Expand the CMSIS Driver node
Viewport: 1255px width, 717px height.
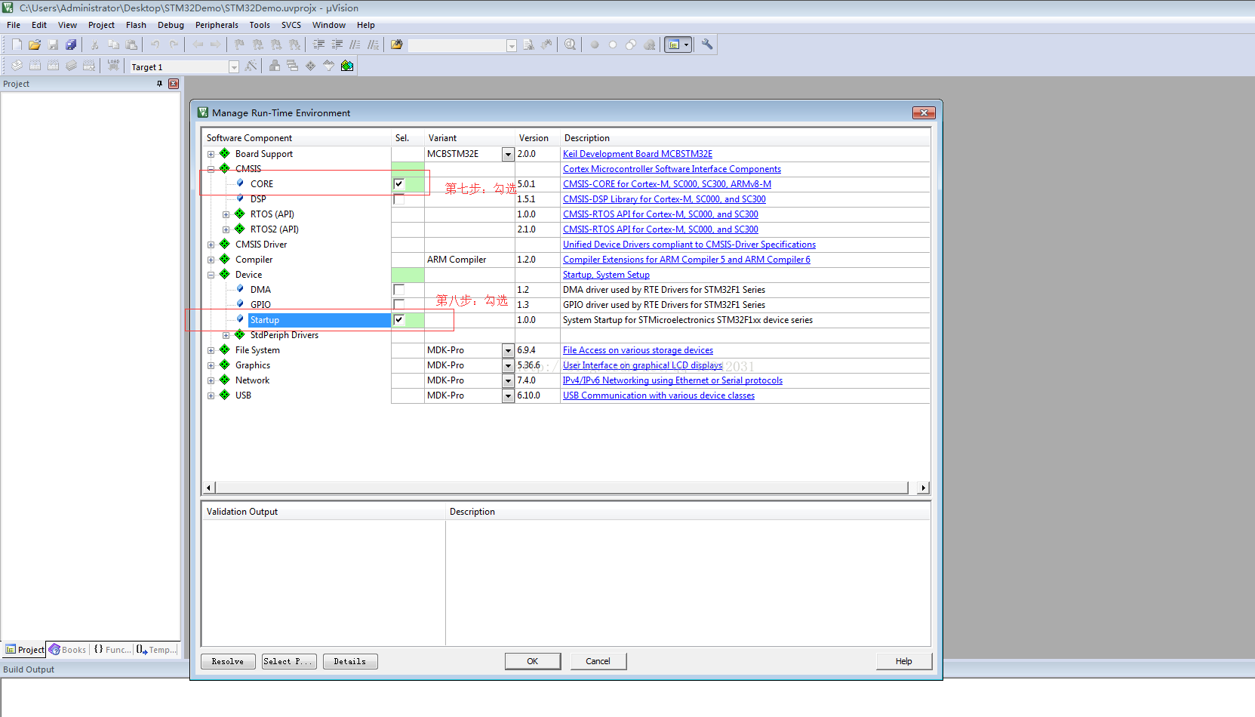pyautogui.click(x=211, y=245)
